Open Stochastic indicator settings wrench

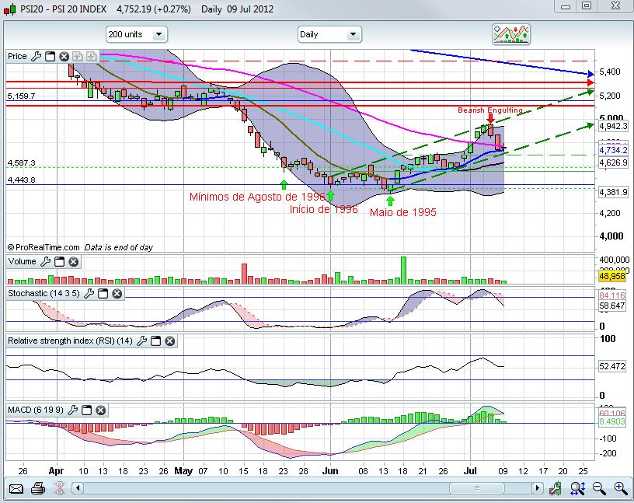pyautogui.click(x=90, y=294)
